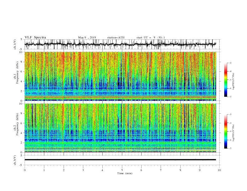
Task: Click the color scale bar beside ch.2 spectrogram
Action: point(225,131)
